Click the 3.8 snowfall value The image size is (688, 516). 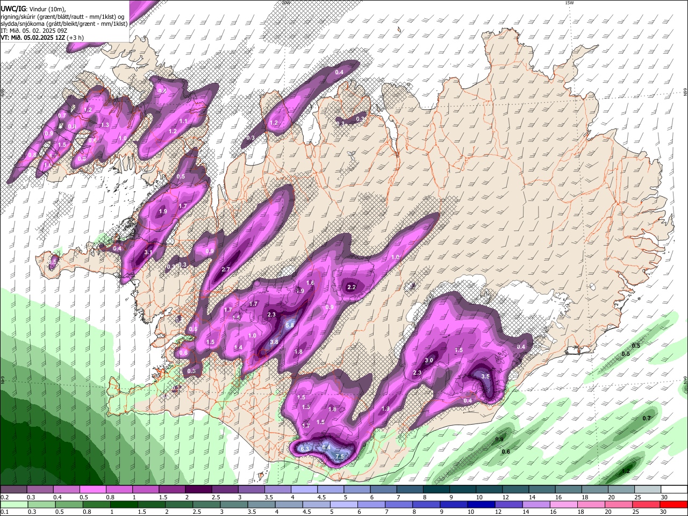[x=274, y=342]
